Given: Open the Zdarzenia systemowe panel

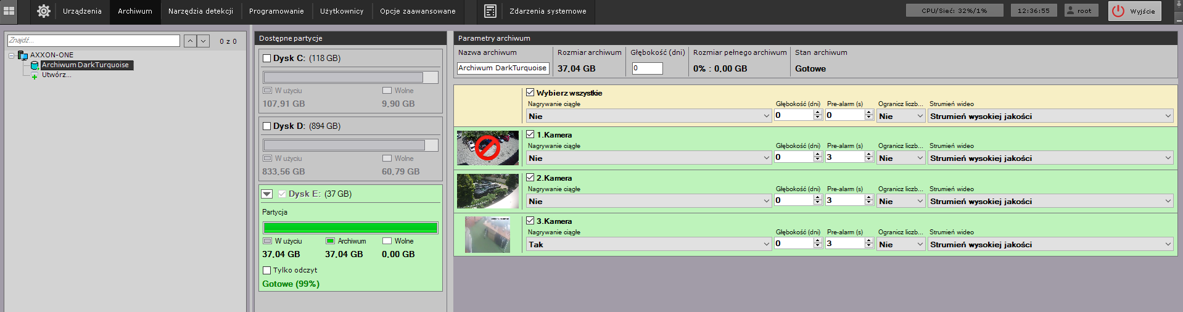Looking at the screenshot, I should coord(547,11).
